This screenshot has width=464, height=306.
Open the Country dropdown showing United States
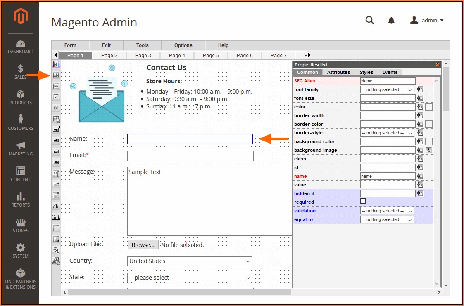tap(189, 261)
